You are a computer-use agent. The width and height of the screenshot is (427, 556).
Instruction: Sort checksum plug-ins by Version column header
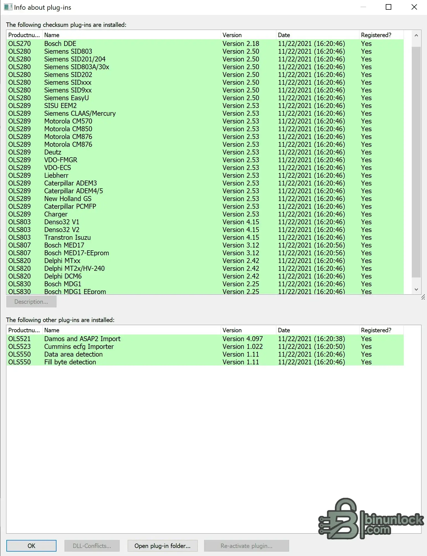pos(248,35)
